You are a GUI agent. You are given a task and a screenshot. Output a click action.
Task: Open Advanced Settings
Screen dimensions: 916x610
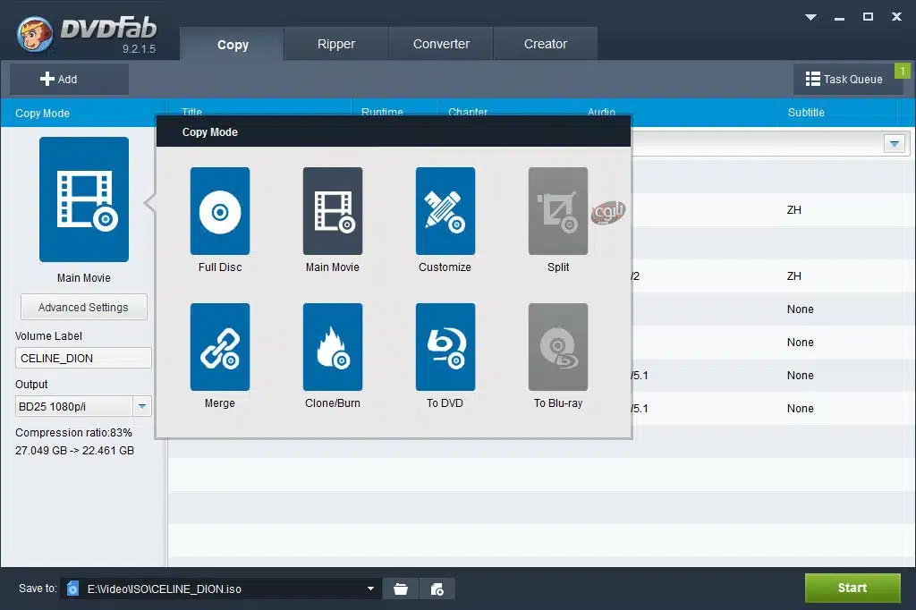click(83, 308)
